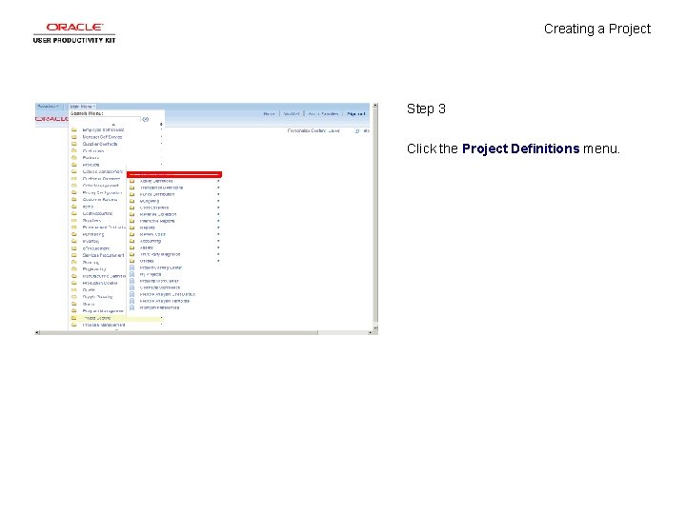Expand Manager Self-Service arrow in main menu

pos(161,137)
